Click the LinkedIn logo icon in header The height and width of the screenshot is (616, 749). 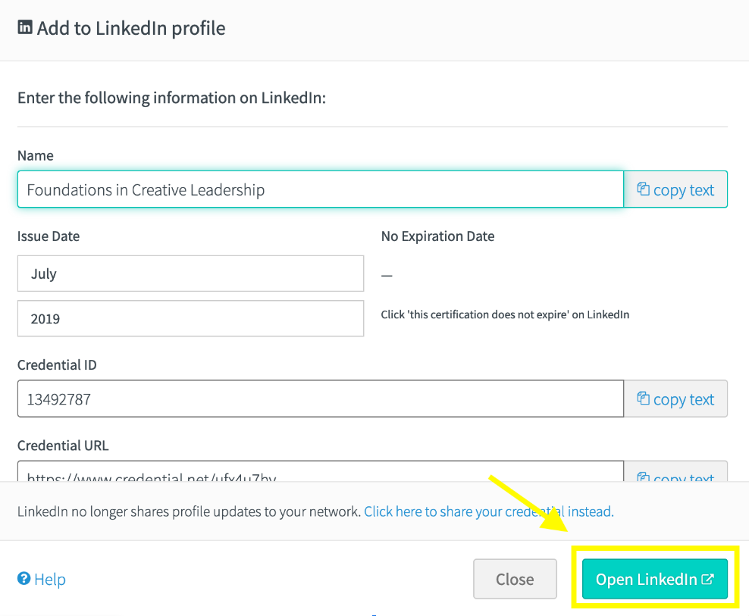pyautogui.click(x=25, y=27)
